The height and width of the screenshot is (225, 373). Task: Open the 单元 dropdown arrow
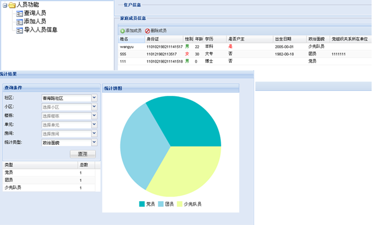tap(94, 125)
